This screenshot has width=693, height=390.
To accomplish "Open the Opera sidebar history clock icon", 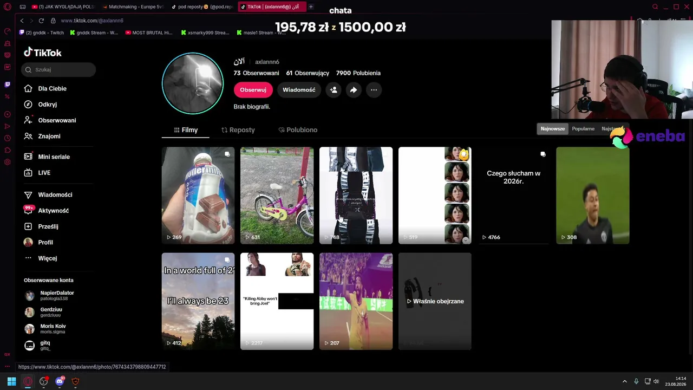I will click(x=7, y=138).
